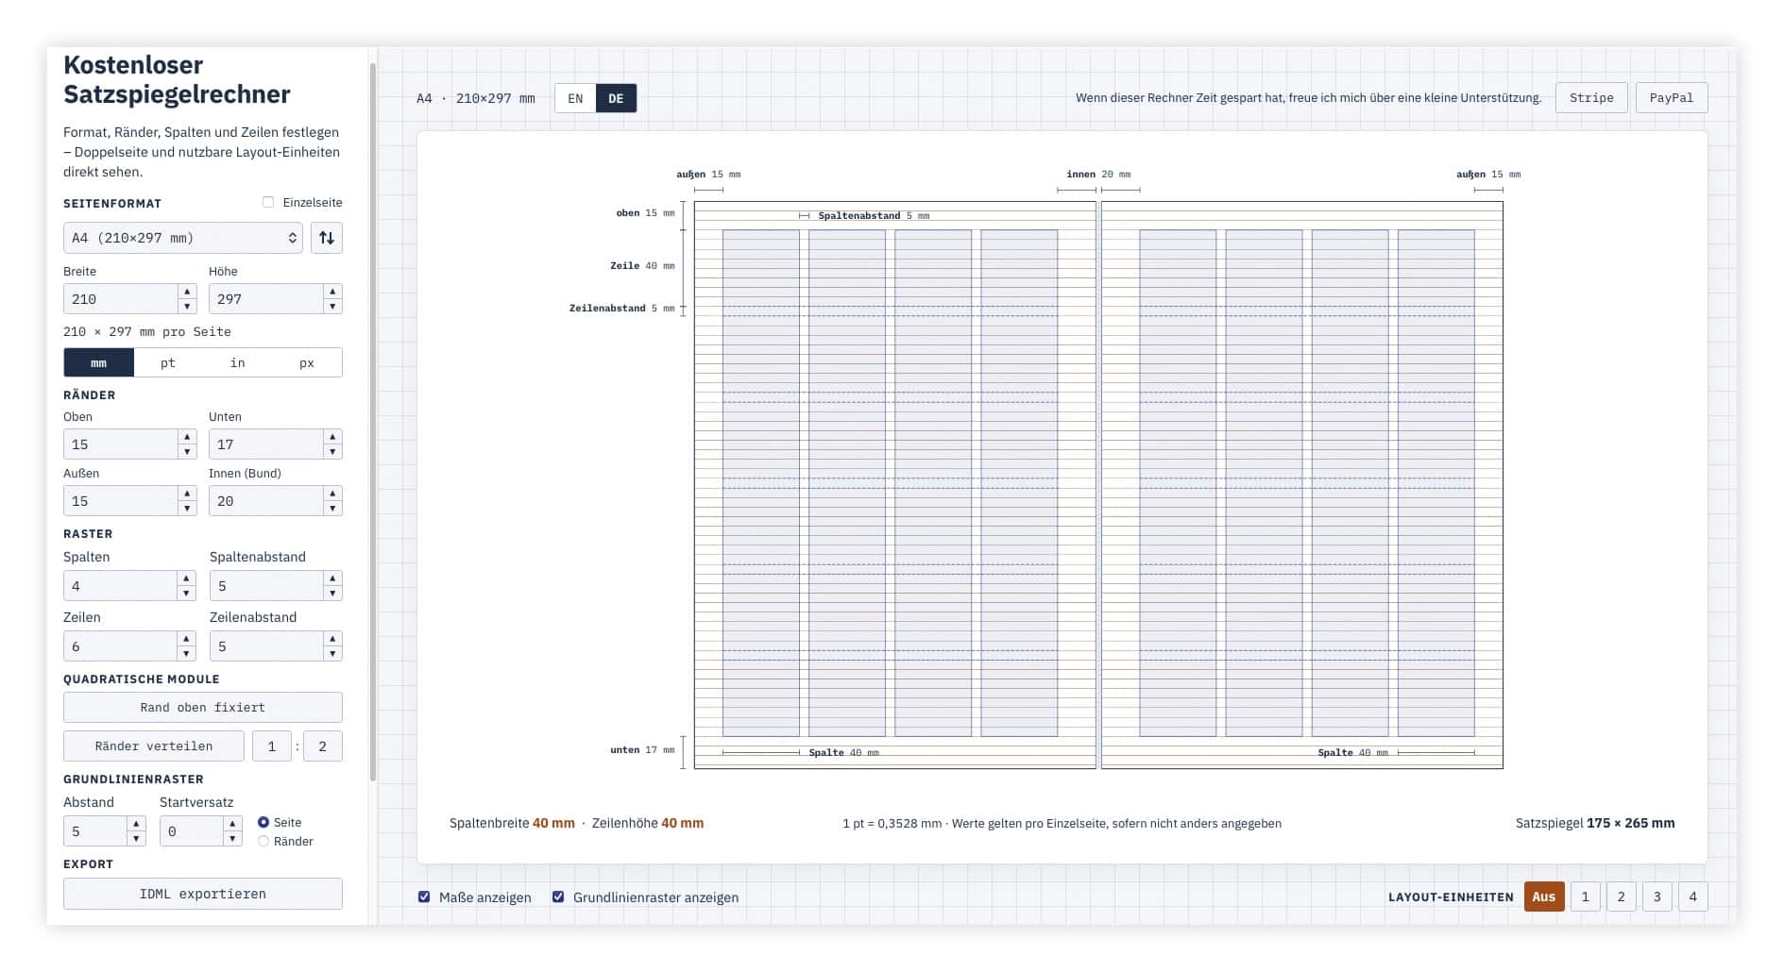
Task: Increase Startversatz with up arrow
Action: 232,824
